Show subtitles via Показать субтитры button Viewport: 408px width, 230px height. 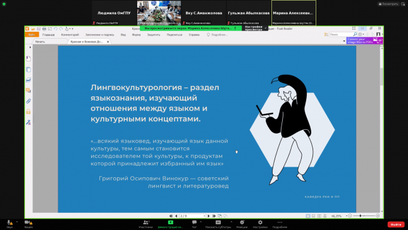(x=218, y=224)
